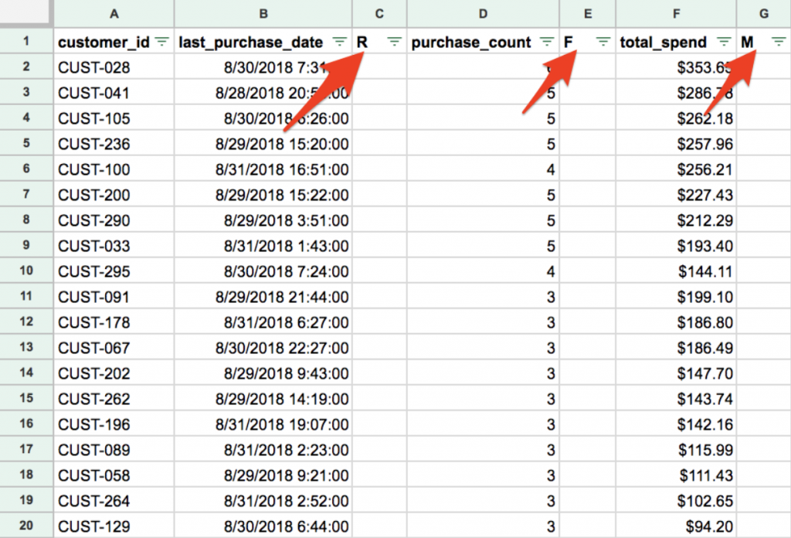Click total spend cell $102.65
Viewport: 791px width, 538px height.
coord(676,500)
